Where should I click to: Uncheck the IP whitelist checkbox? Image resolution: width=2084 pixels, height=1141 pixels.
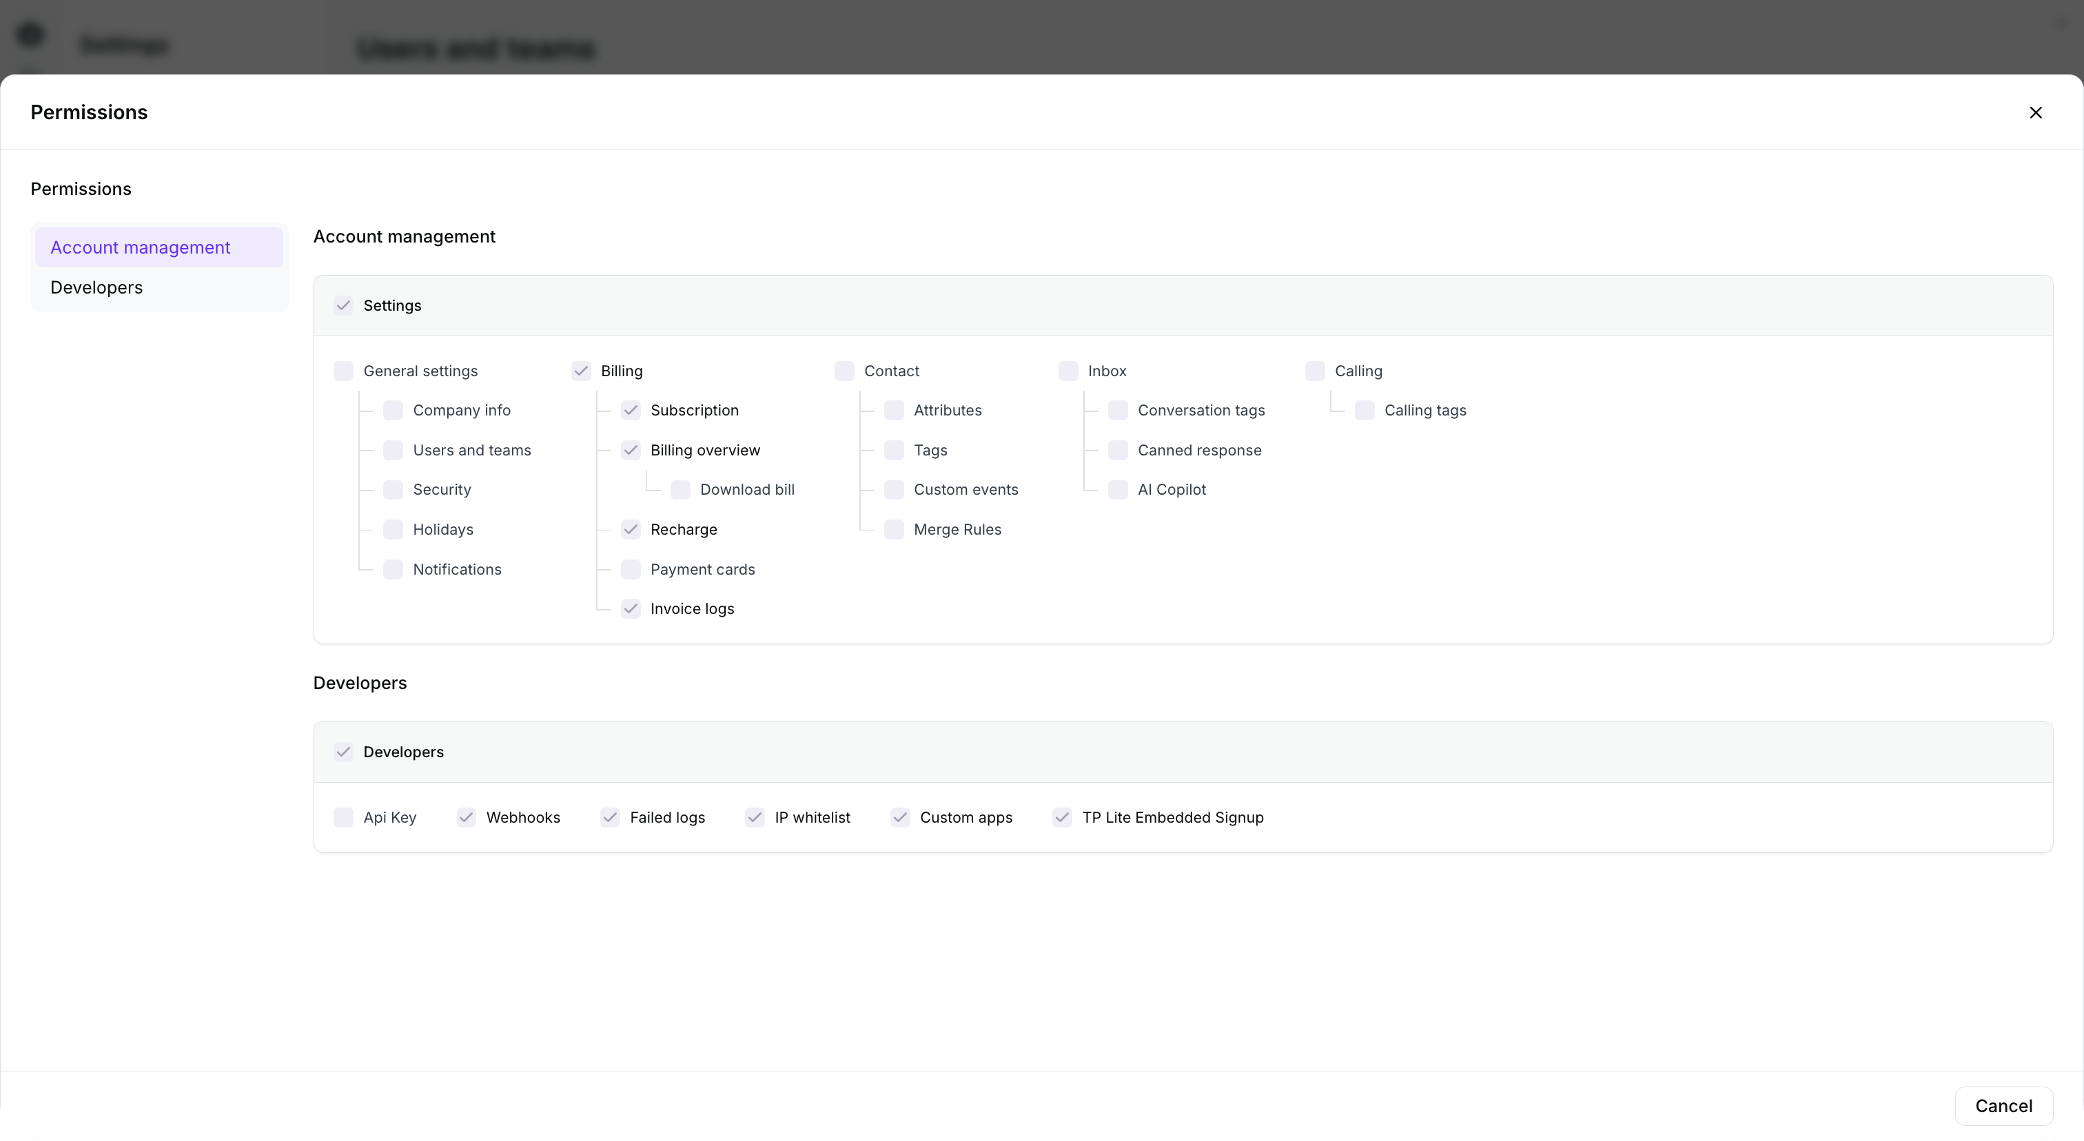point(755,818)
